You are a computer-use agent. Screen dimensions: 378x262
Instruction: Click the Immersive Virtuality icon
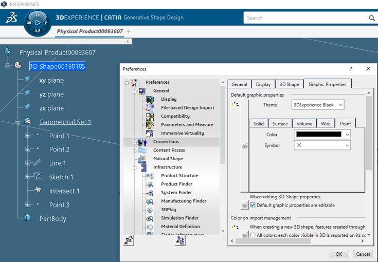[x=150, y=134]
